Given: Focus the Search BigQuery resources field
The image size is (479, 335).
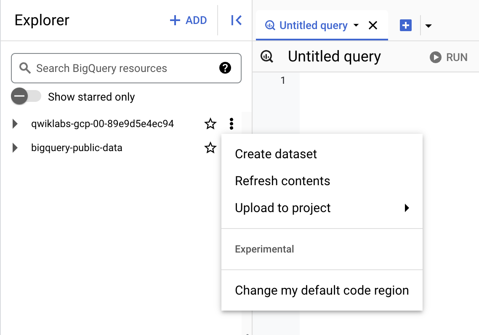Looking at the screenshot, I should pos(126,68).
